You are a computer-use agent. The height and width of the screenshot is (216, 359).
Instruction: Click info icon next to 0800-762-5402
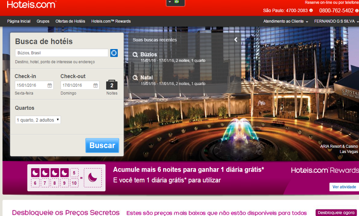tap(356, 11)
